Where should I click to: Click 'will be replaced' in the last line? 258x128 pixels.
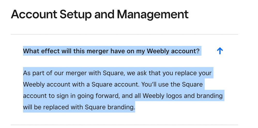(46, 107)
